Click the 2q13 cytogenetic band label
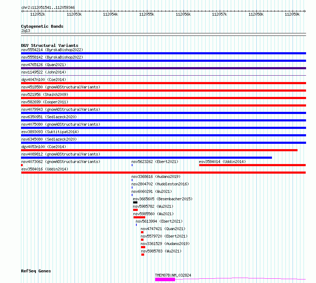The image size is (316, 283). point(26,31)
